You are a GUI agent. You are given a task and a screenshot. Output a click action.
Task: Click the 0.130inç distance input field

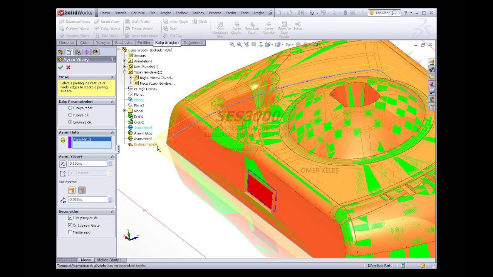(87, 164)
